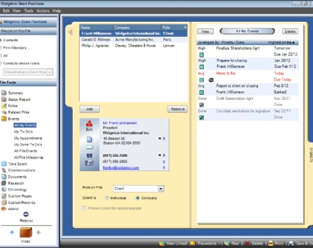Click the Delete event button
This screenshot has width=313, height=248.
290,31
